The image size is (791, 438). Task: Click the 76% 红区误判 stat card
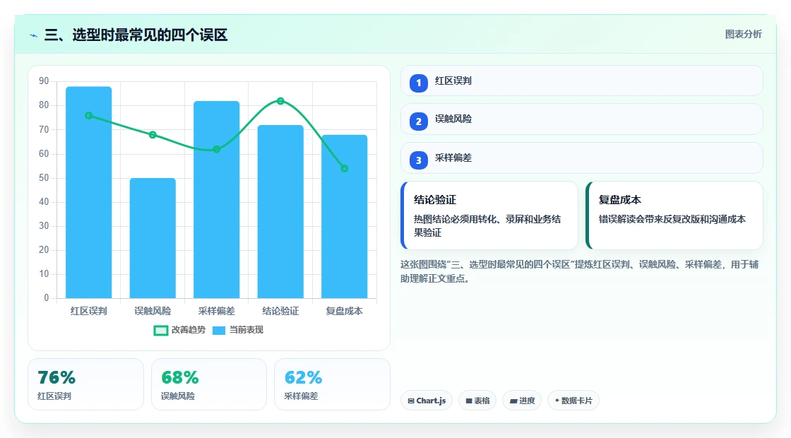85,384
